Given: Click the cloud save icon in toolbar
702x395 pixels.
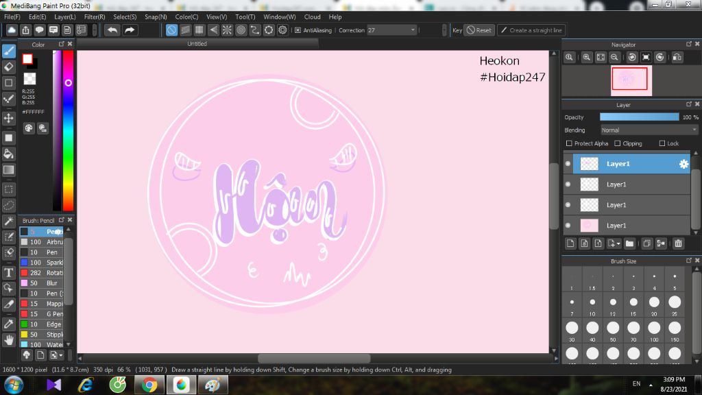Looking at the screenshot, I should pos(12,30).
